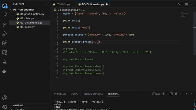Open the Accounts menu icon

[5, 98]
